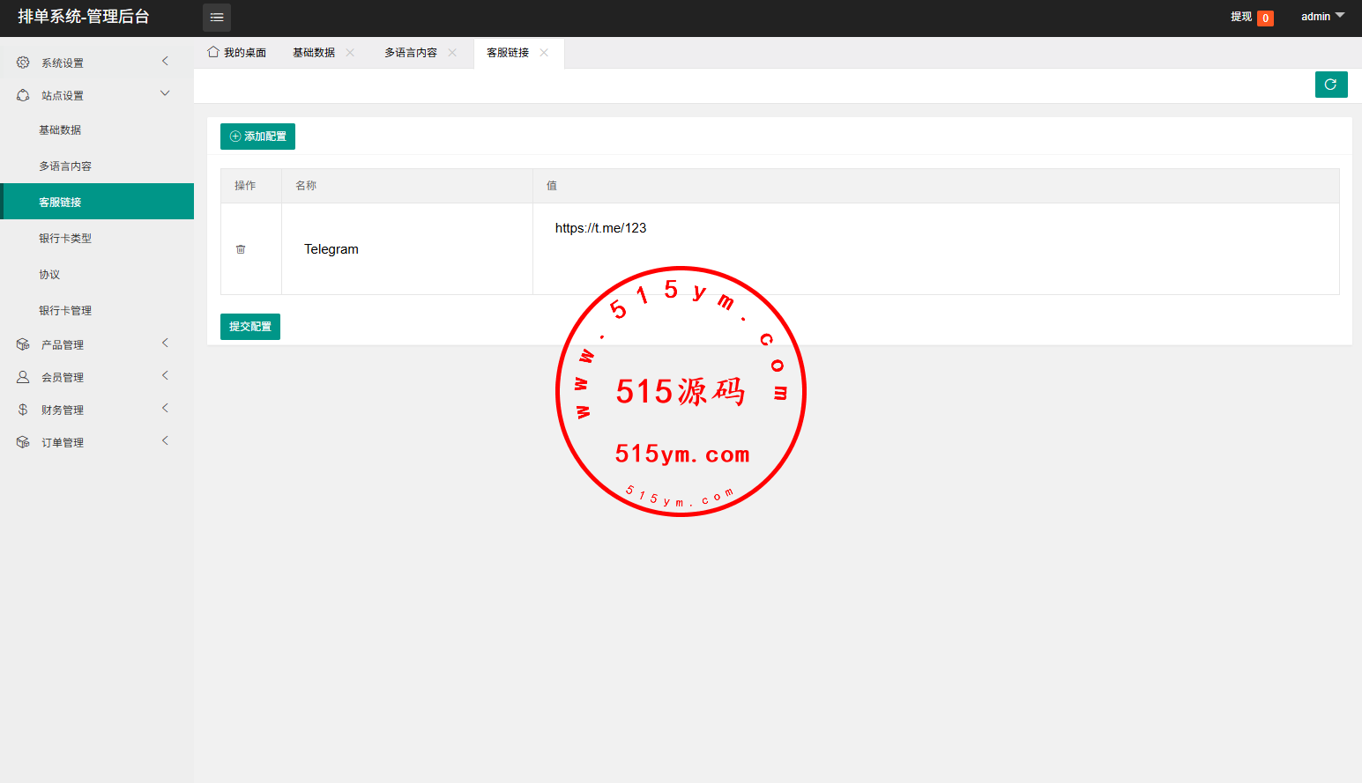Click the 财务管理 dollar icon

(23, 410)
